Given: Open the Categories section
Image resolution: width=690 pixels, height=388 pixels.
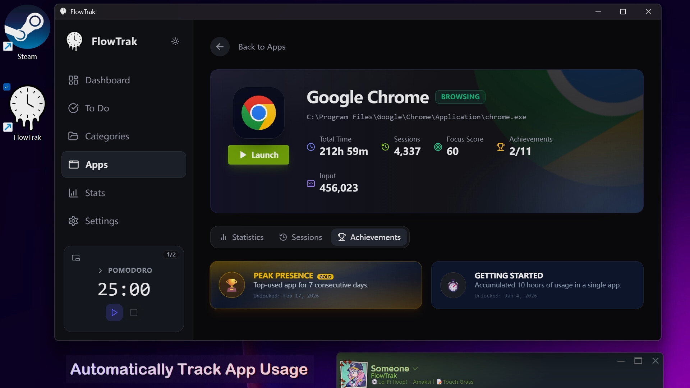Looking at the screenshot, I should (124, 136).
